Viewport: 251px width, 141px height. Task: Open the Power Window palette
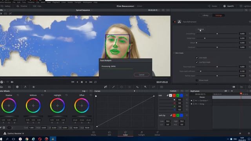(x=122, y=87)
